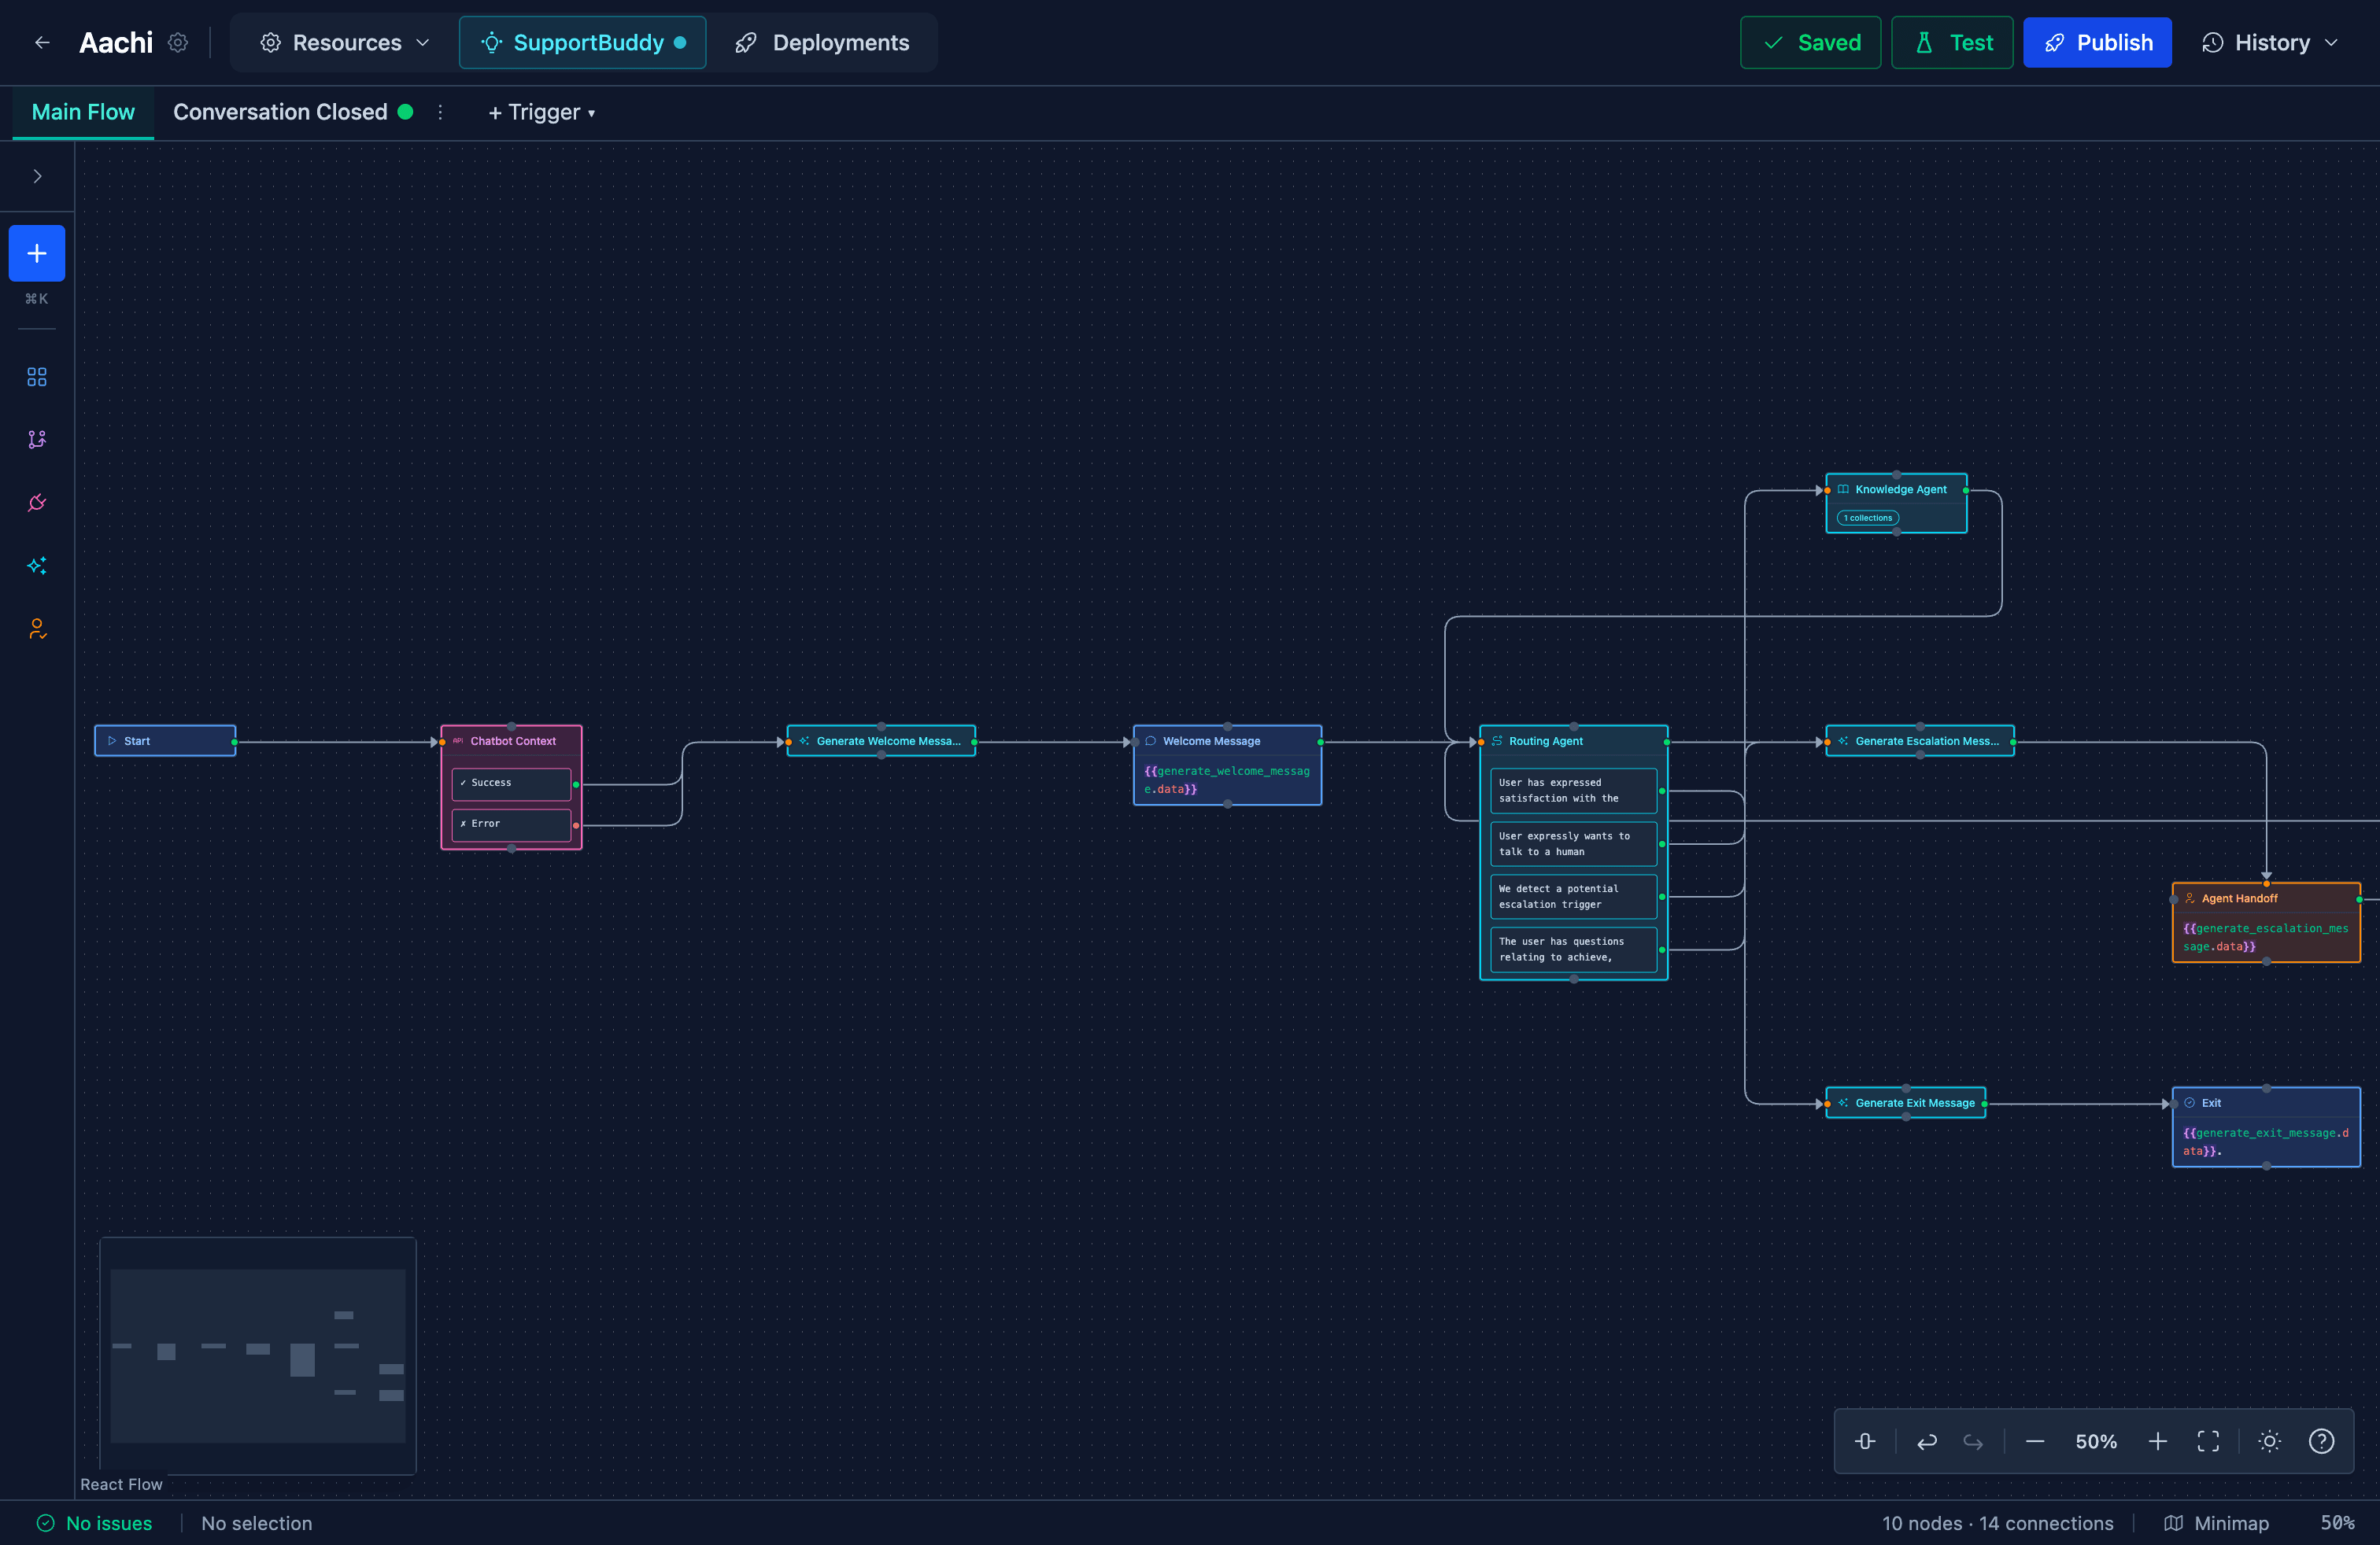Open the + Trigger dropdown
Screen dimensions: 2380x1545
pos(541,112)
